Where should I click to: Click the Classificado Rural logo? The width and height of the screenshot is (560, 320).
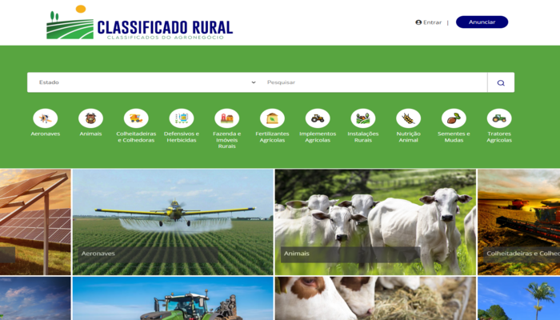[140, 23]
